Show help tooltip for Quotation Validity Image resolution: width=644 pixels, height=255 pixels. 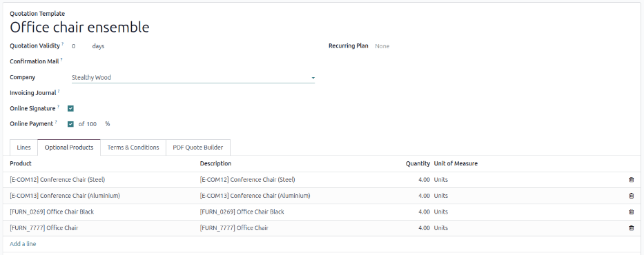point(62,44)
